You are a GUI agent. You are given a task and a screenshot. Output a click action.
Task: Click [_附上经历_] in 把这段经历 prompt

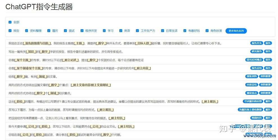coord(117,118)
